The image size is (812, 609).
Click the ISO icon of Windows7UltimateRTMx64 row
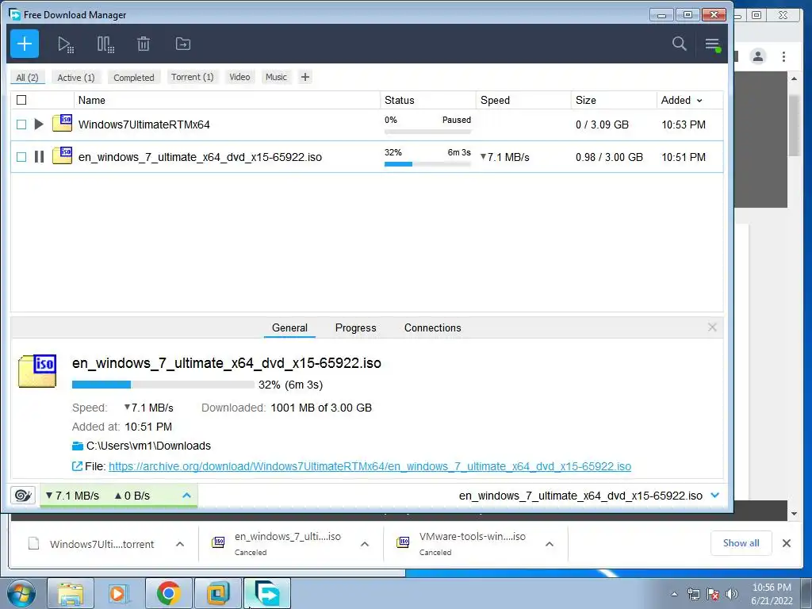coord(62,123)
